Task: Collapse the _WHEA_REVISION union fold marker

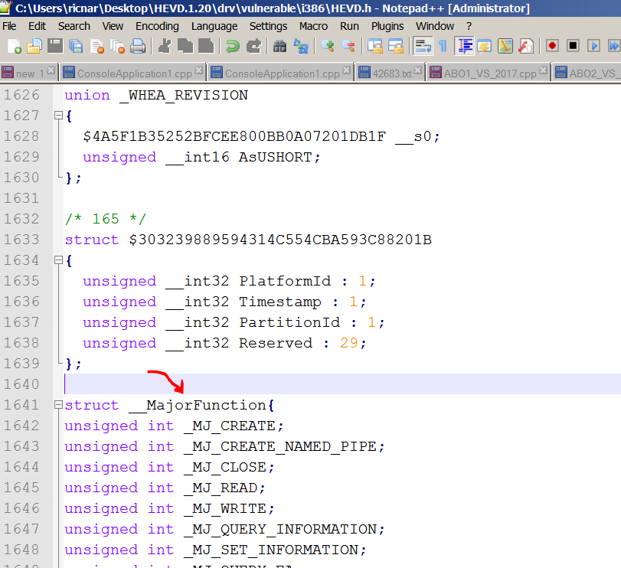Action: click(x=57, y=116)
